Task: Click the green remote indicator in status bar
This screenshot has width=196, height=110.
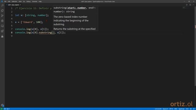Action: point(2,109)
